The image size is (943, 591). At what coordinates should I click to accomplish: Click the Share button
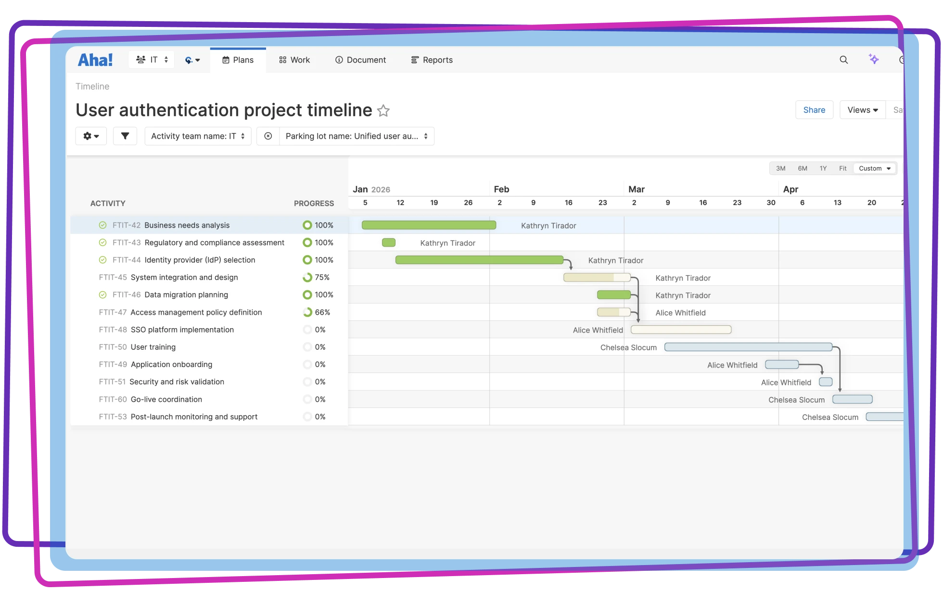814,110
